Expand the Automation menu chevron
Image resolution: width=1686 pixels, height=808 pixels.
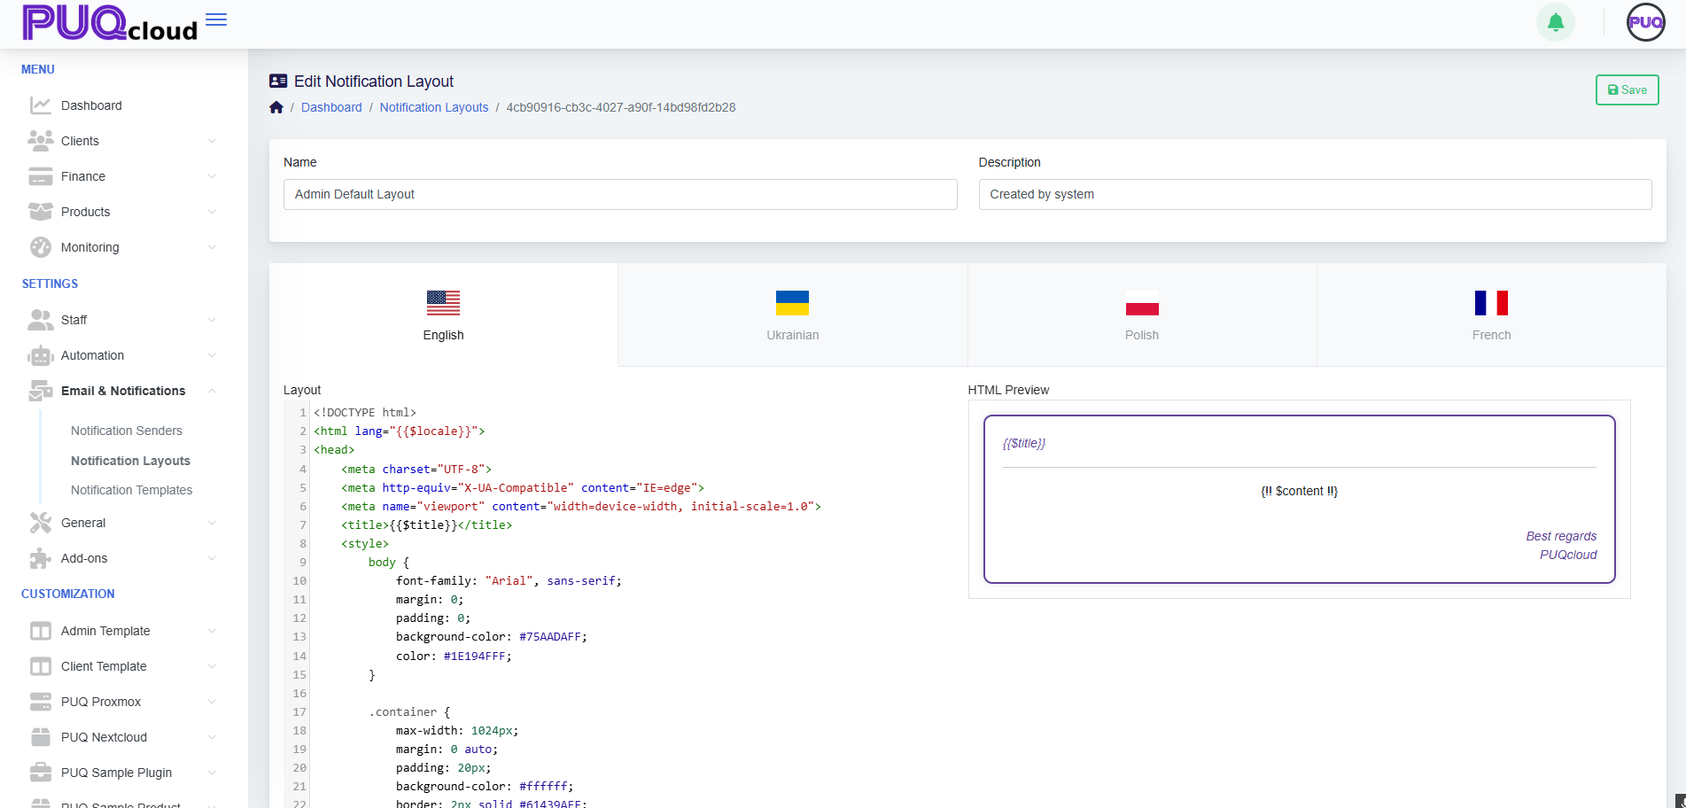pos(212,355)
